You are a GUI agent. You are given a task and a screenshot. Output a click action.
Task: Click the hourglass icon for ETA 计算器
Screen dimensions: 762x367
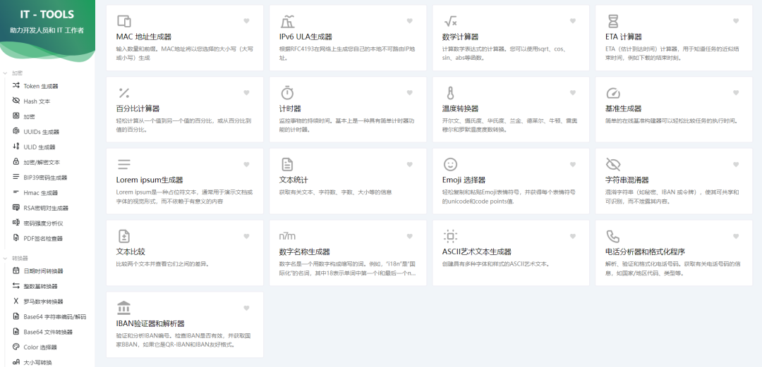(613, 21)
